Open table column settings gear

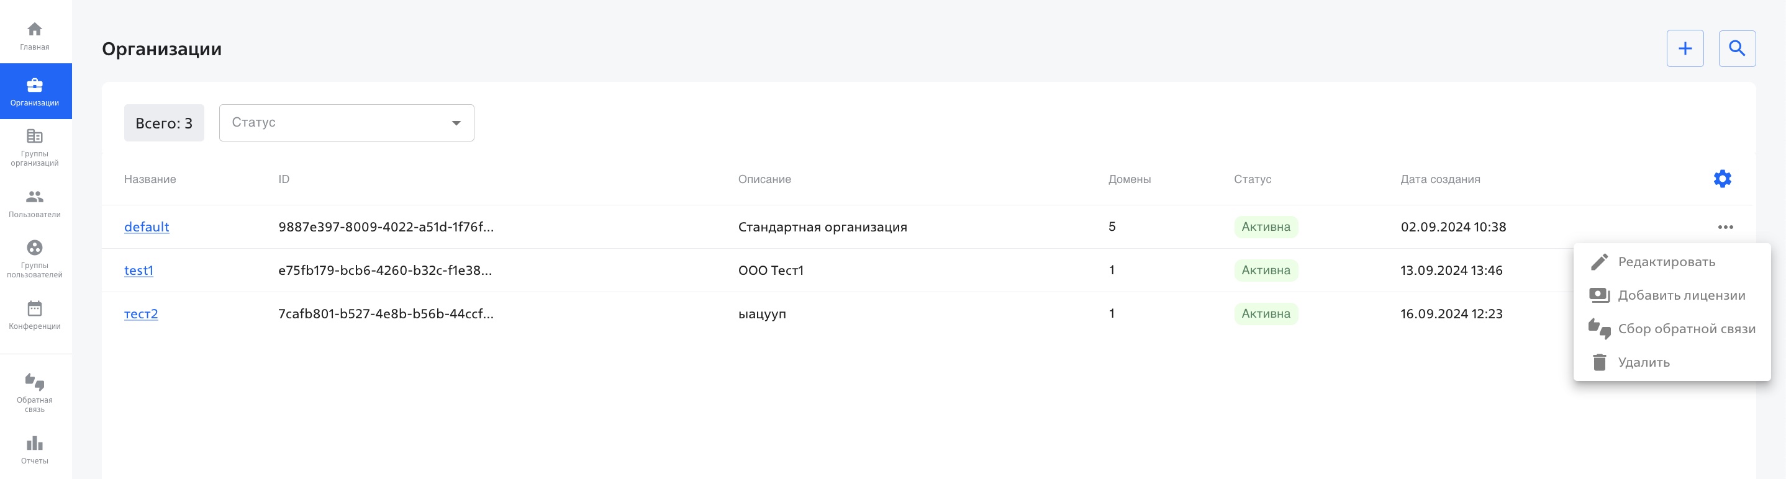pyautogui.click(x=1722, y=179)
